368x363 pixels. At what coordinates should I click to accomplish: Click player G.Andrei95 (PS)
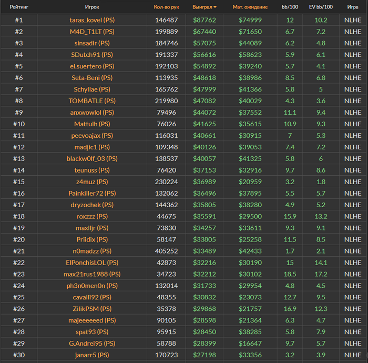pos(92,344)
